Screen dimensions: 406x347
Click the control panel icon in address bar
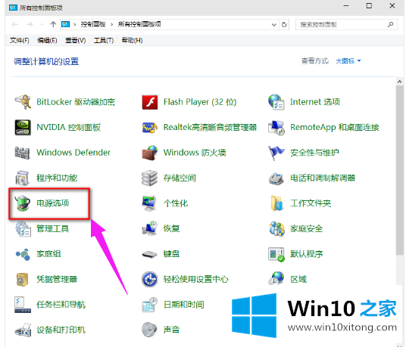click(65, 24)
